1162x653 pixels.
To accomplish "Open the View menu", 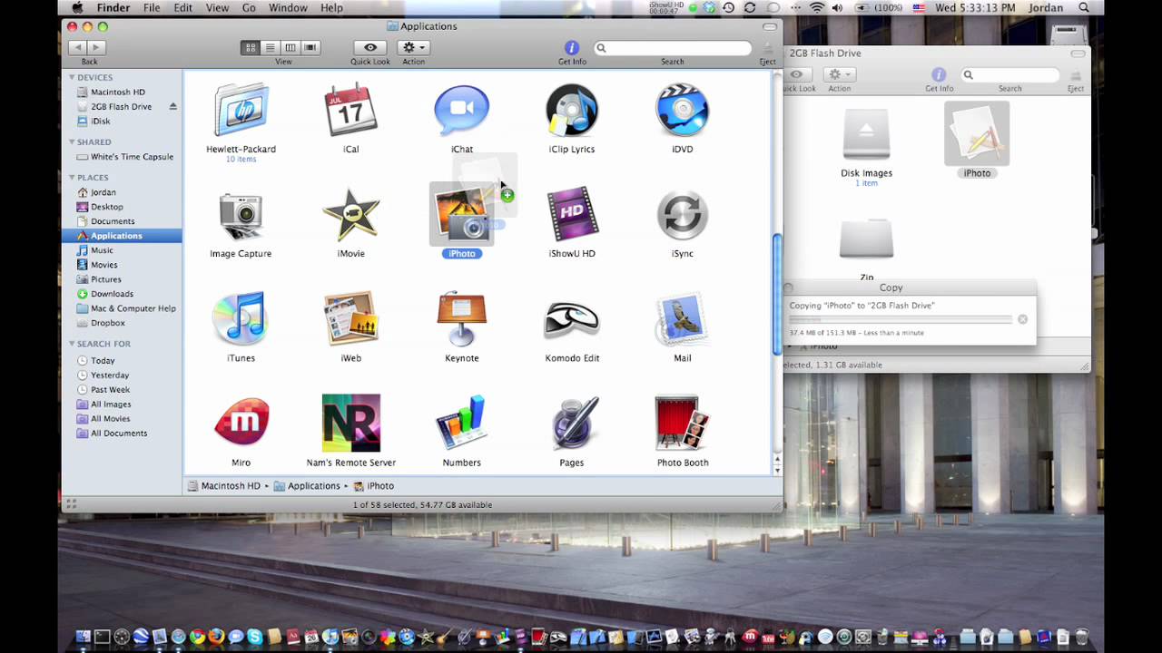I will tap(217, 8).
